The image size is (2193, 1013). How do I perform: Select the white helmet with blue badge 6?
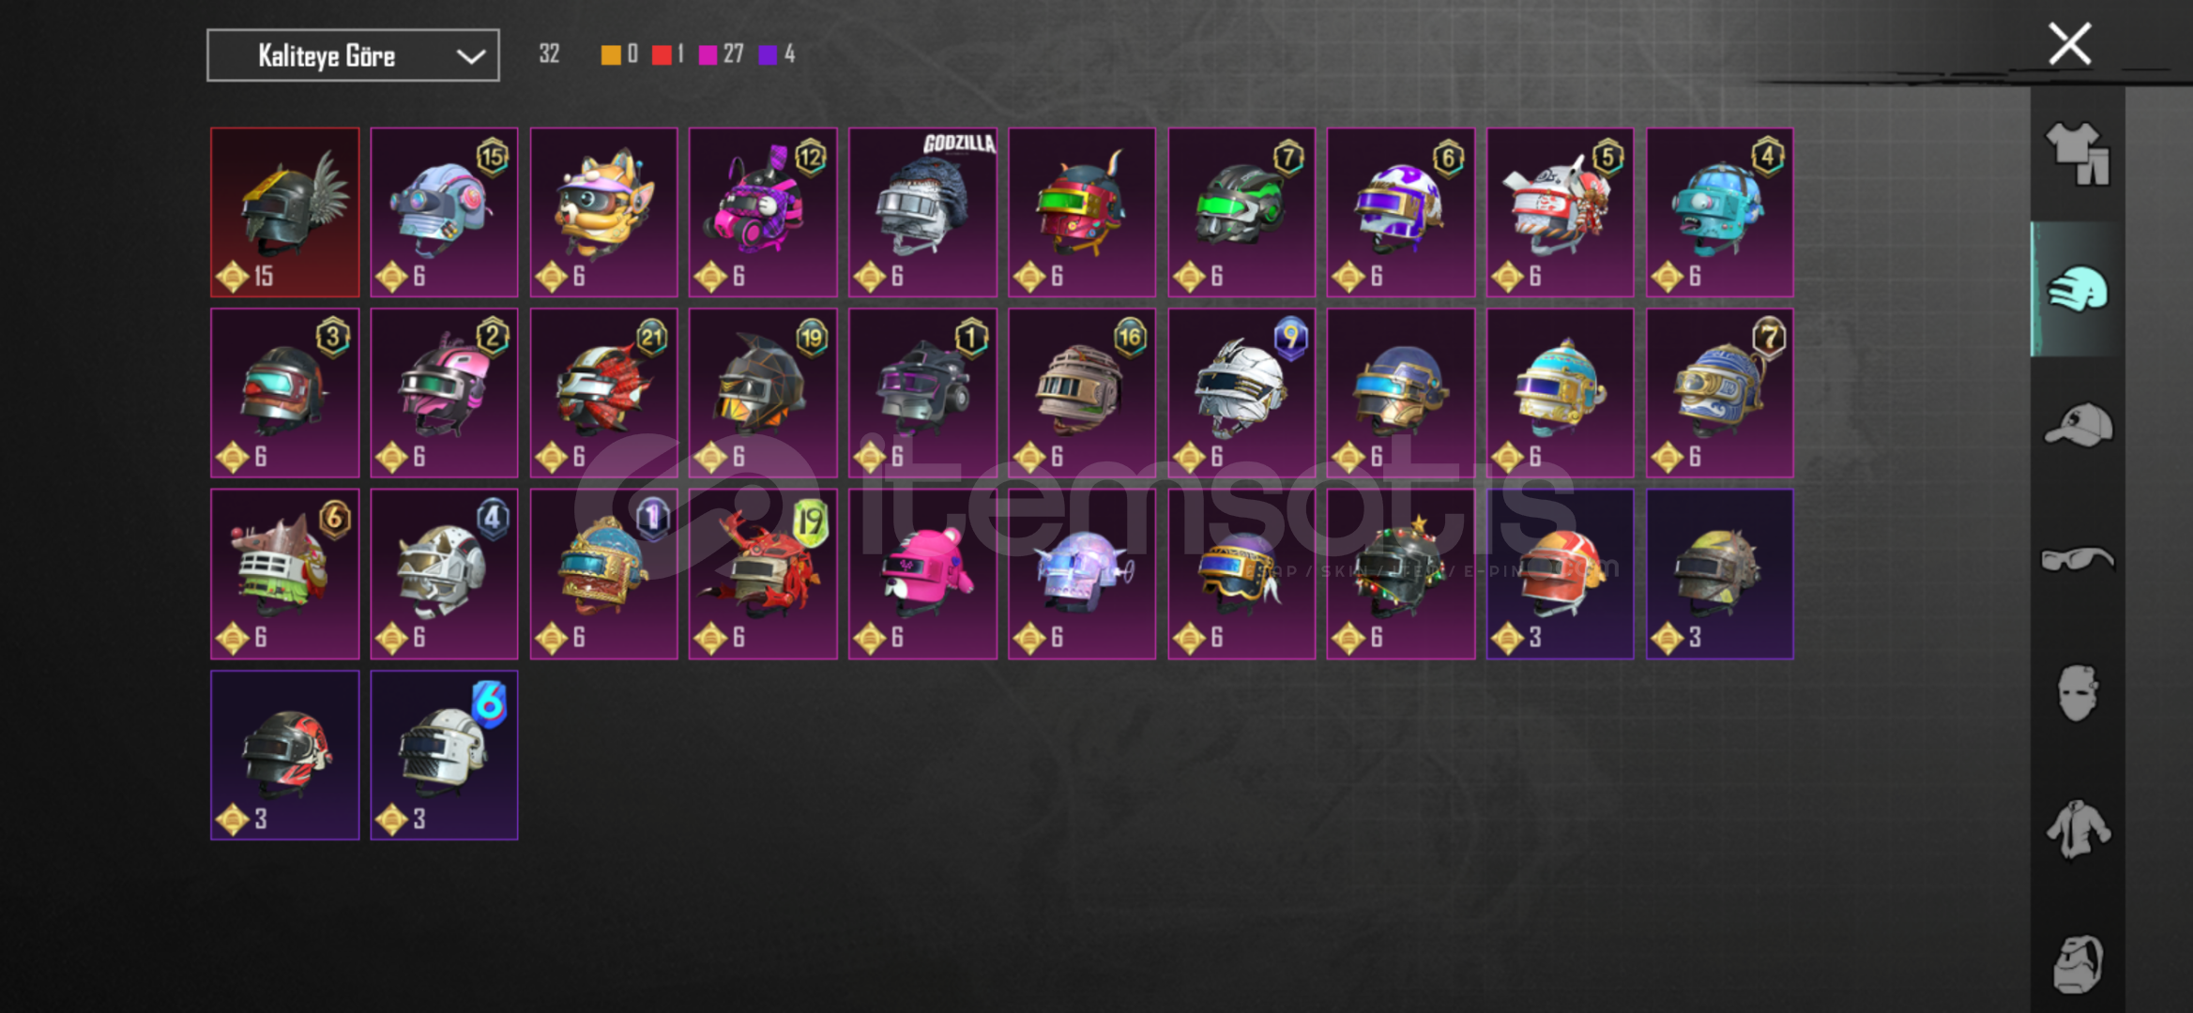pyautogui.click(x=444, y=755)
